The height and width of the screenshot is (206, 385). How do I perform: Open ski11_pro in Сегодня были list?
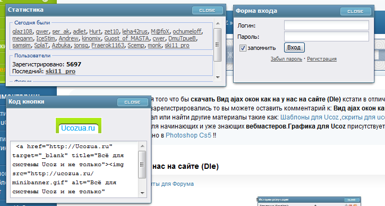177,45
